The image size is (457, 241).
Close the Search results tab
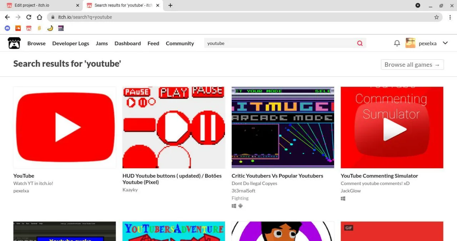coord(157,5)
